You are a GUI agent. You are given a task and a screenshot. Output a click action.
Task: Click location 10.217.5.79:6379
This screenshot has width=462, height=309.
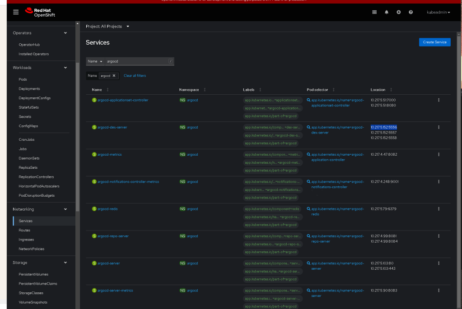[383, 209]
